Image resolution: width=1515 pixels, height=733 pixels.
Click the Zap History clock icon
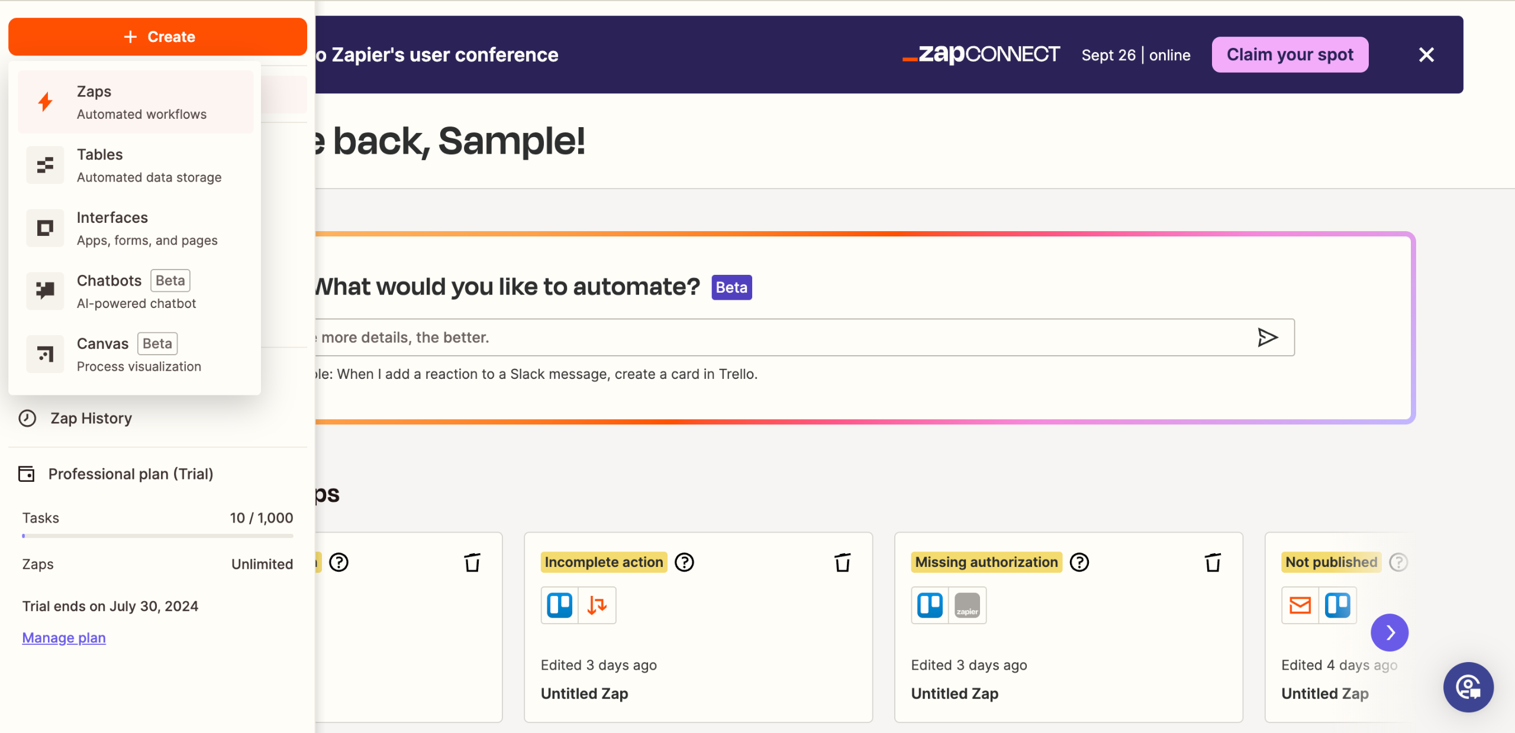(27, 419)
